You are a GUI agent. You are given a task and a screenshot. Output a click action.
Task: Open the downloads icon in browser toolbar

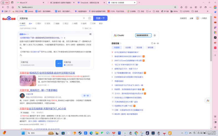click(191, 7)
